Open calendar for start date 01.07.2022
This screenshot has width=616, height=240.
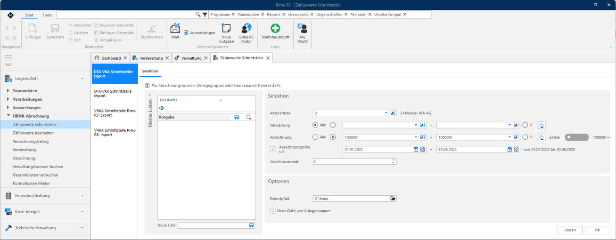(416, 149)
